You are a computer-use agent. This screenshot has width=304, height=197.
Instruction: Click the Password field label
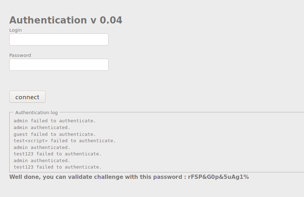click(x=20, y=55)
